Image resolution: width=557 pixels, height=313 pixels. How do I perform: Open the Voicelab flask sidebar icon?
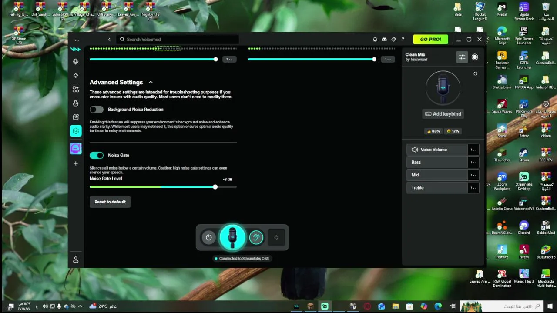(x=76, y=103)
